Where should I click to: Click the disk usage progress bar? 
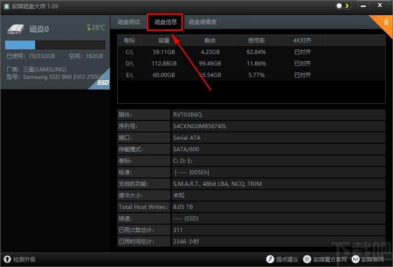55,45
